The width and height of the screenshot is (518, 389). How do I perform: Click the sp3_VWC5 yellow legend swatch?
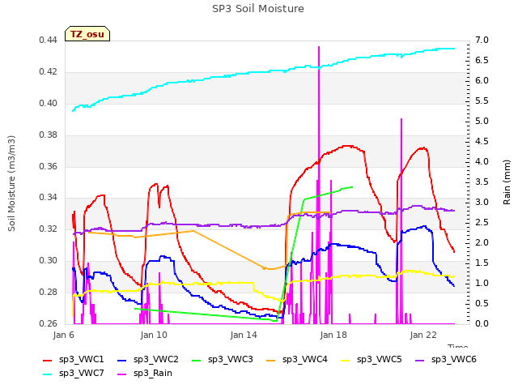point(346,361)
